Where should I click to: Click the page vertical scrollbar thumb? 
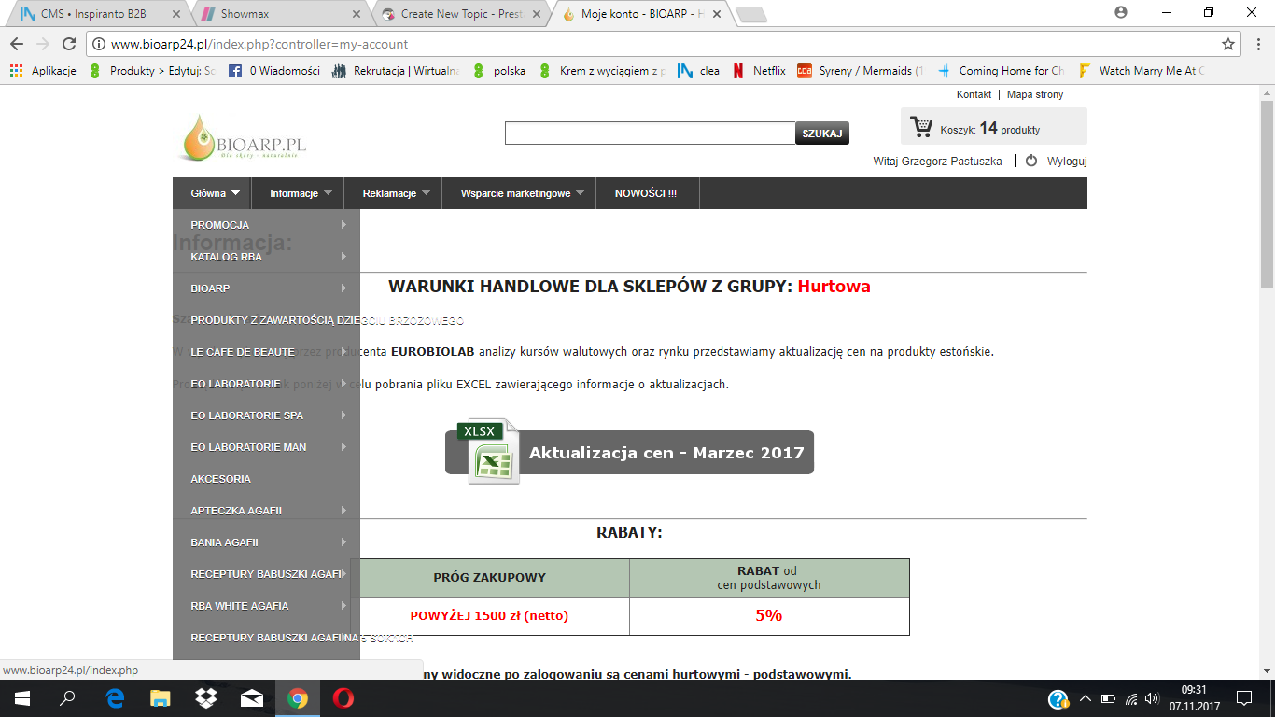(1267, 193)
